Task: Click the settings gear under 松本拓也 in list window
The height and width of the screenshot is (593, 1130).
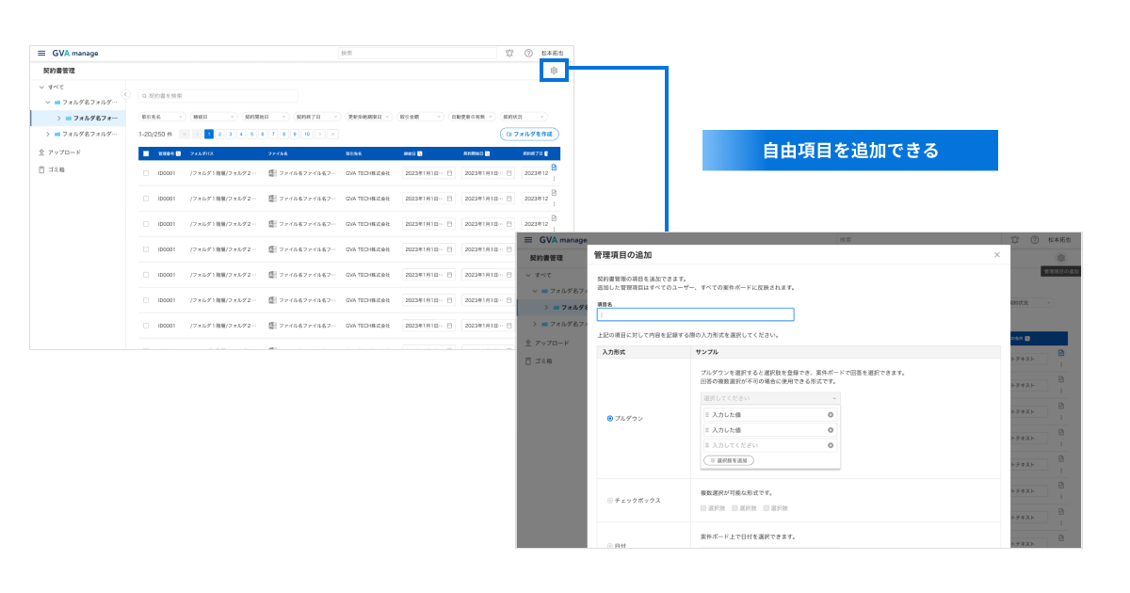Action: (x=555, y=71)
